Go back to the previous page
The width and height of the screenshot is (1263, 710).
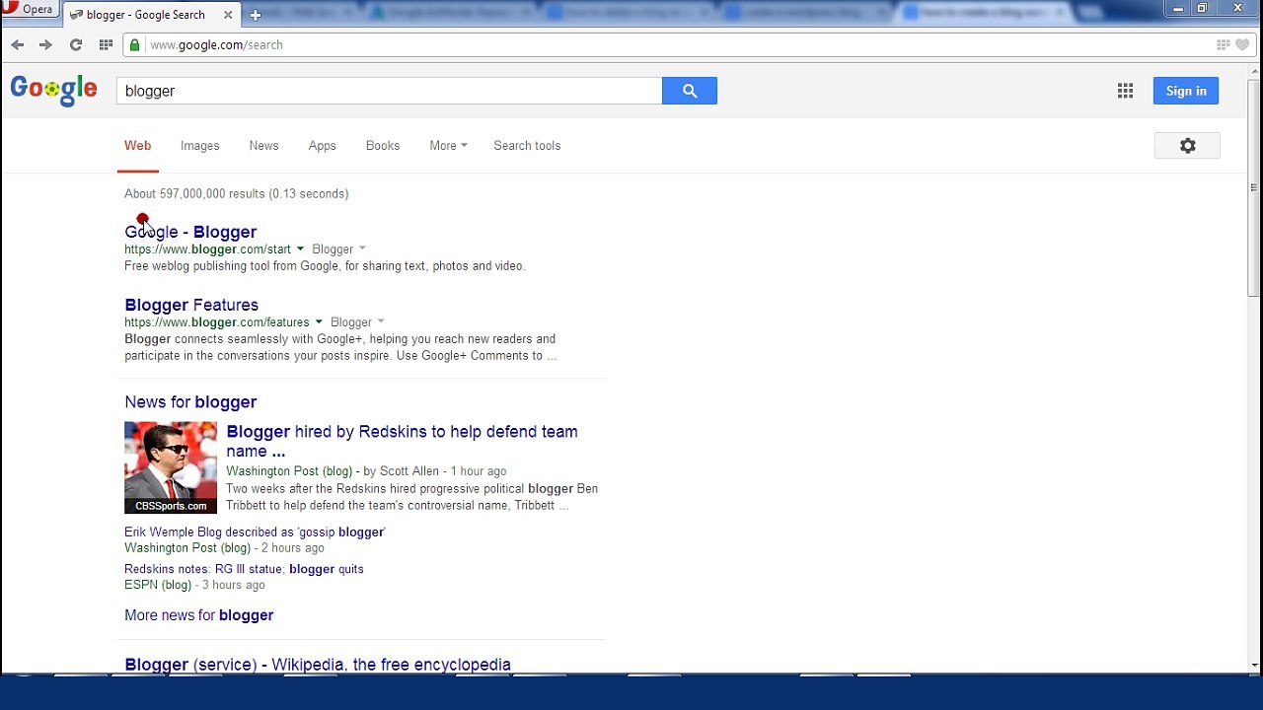[17, 44]
